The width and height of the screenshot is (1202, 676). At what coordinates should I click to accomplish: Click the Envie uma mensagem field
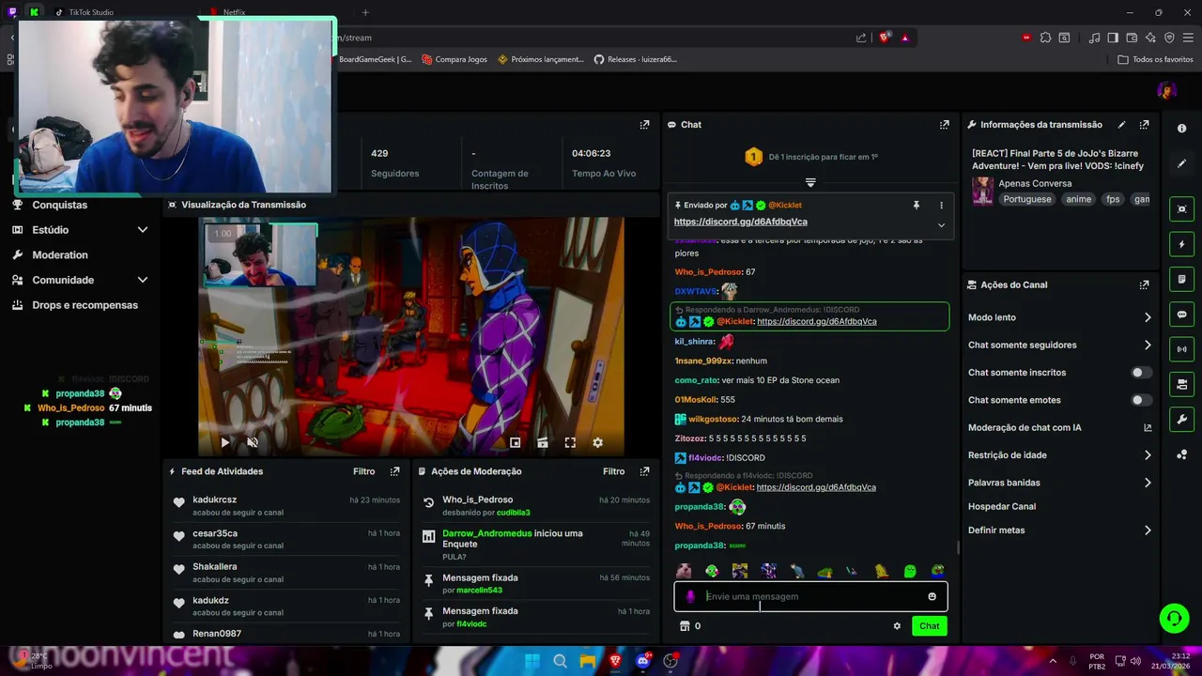pos(810,596)
